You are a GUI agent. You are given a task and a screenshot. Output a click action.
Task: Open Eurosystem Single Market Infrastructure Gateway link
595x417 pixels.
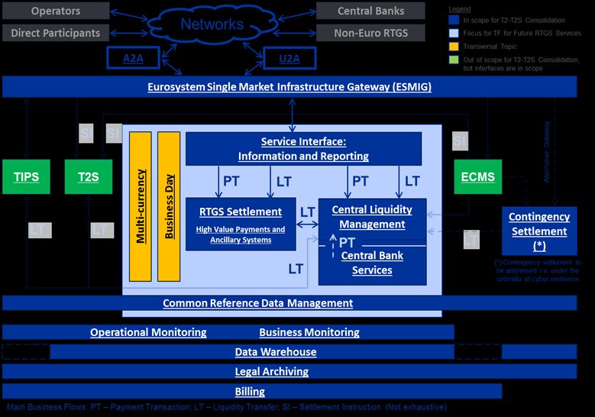pos(289,87)
